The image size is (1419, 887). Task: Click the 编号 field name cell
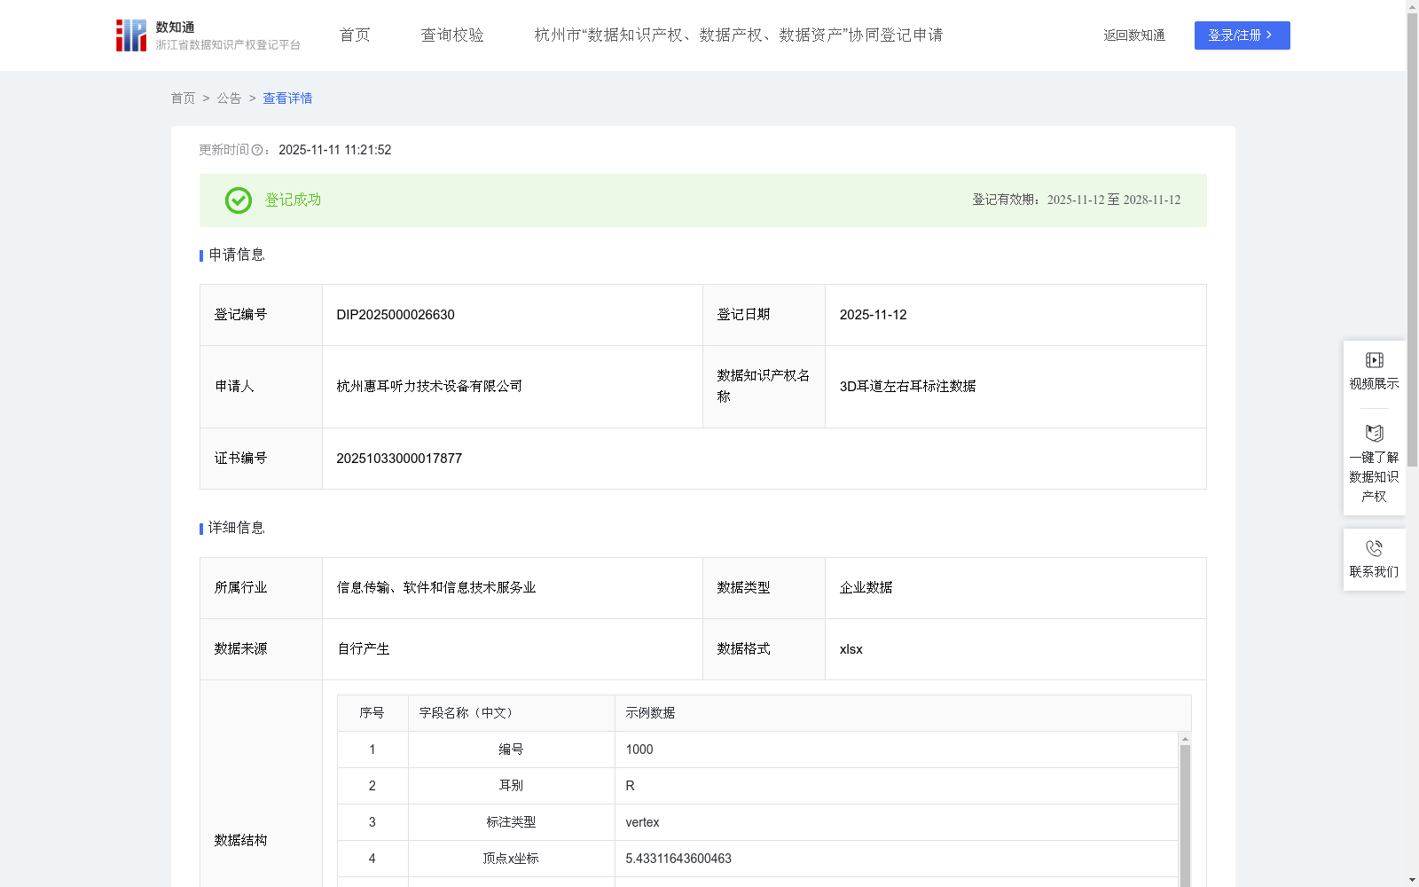pyautogui.click(x=511, y=750)
